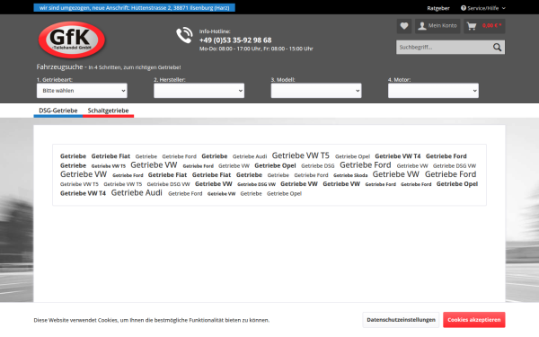539x337 pixels.
Task: Open the Ratgeber link
Action: (438, 8)
